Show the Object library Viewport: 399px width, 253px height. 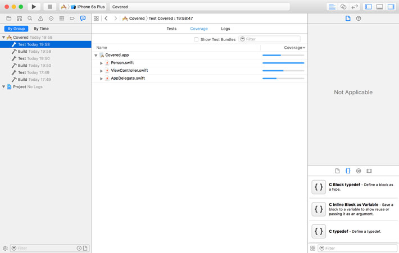[x=359, y=171]
